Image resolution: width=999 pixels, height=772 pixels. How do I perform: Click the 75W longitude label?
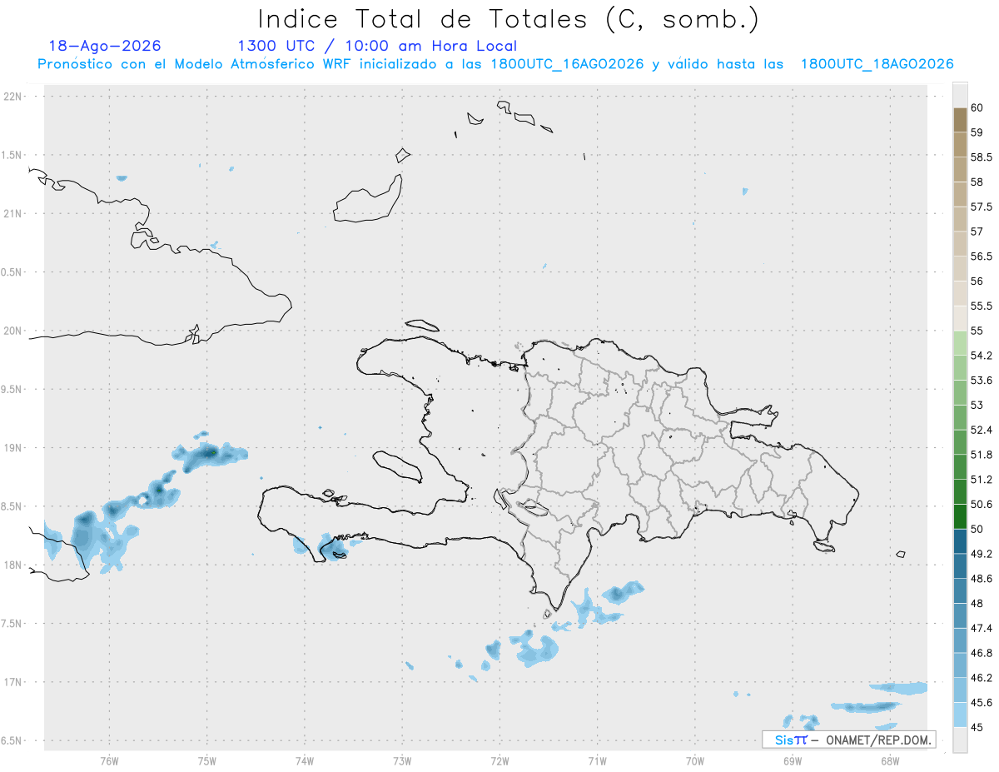207,761
